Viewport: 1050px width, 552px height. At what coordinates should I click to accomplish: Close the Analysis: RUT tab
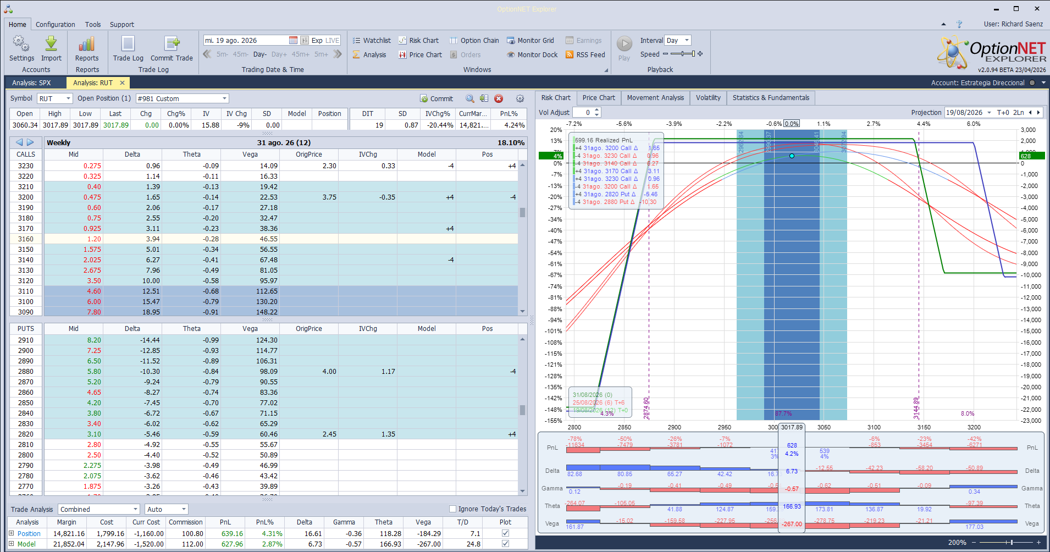pyautogui.click(x=122, y=82)
